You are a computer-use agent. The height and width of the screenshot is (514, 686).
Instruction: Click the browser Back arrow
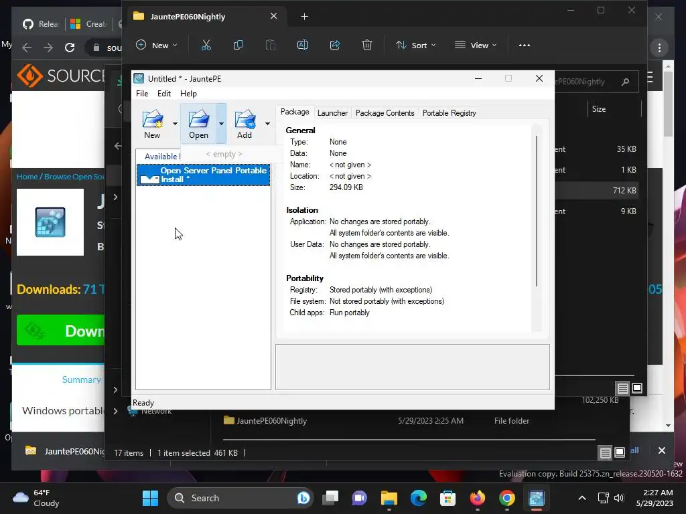tap(27, 48)
